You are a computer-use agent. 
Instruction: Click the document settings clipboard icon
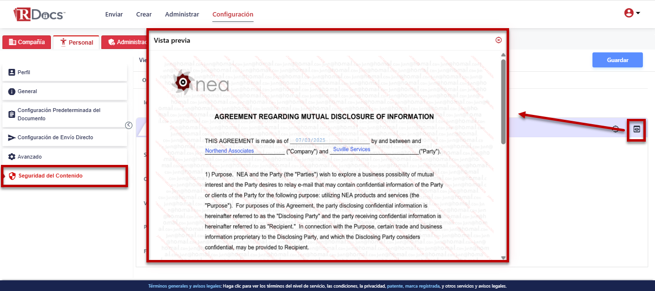click(x=12, y=114)
